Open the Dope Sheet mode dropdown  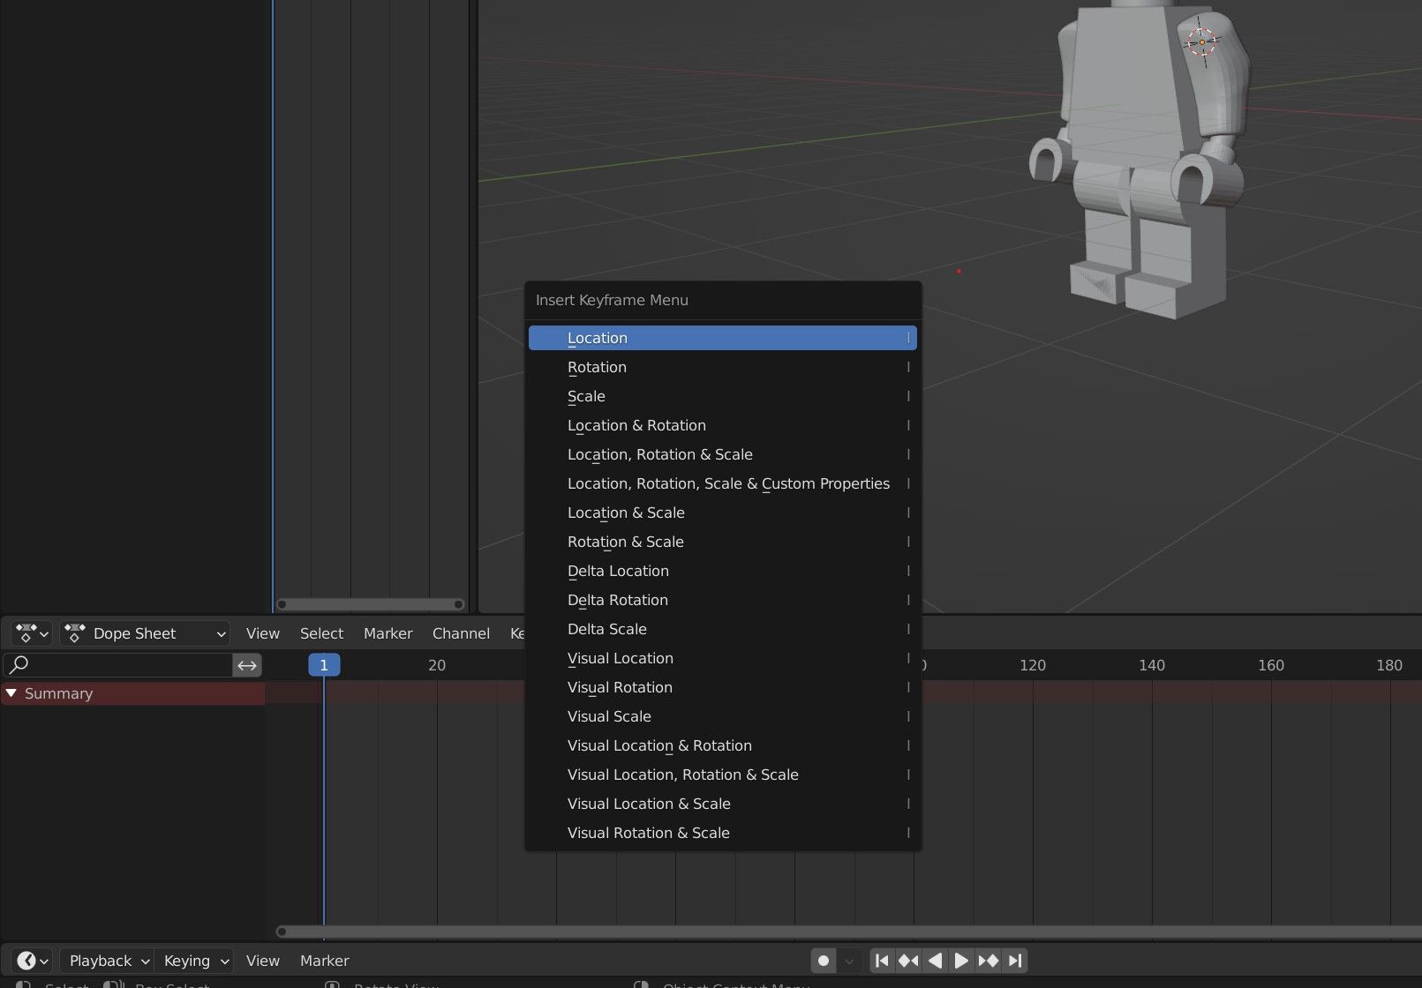point(144,632)
